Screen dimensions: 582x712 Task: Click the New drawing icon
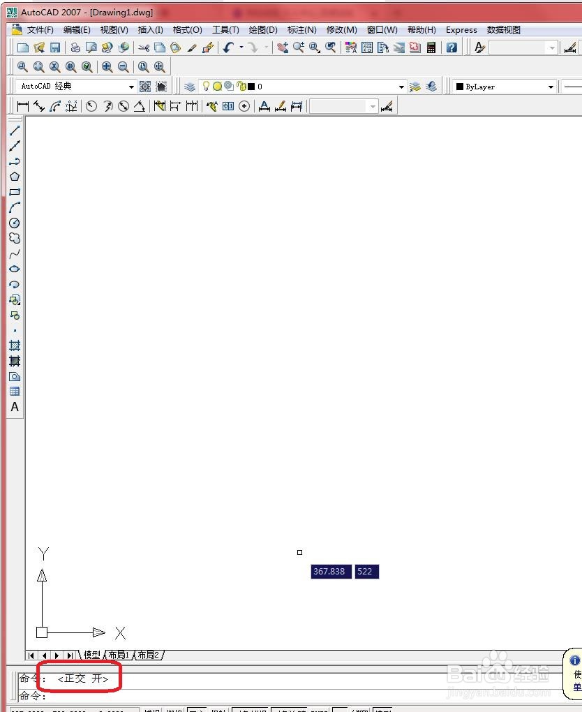tap(23, 47)
